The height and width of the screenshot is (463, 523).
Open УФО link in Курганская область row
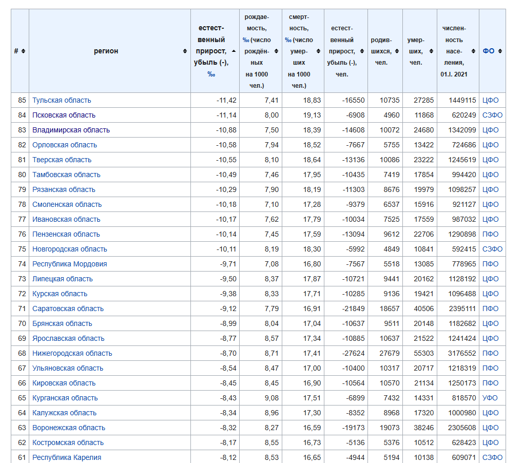[x=490, y=398]
